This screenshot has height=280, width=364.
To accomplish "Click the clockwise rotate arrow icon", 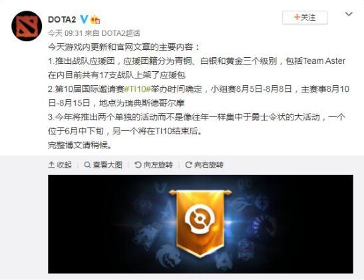I will tap(188, 165).
